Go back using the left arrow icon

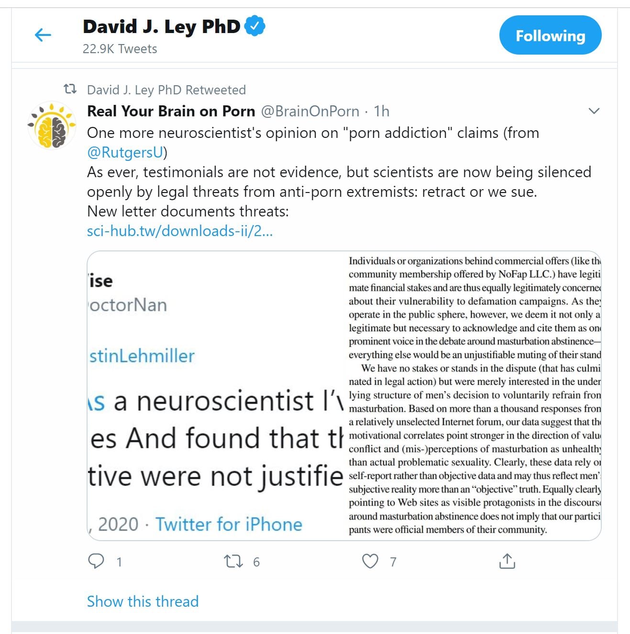point(43,35)
